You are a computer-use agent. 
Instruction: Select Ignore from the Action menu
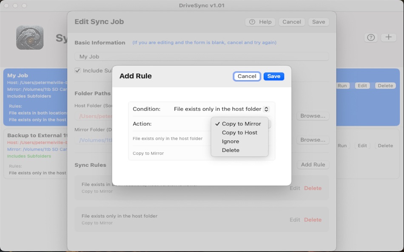click(230, 141)
